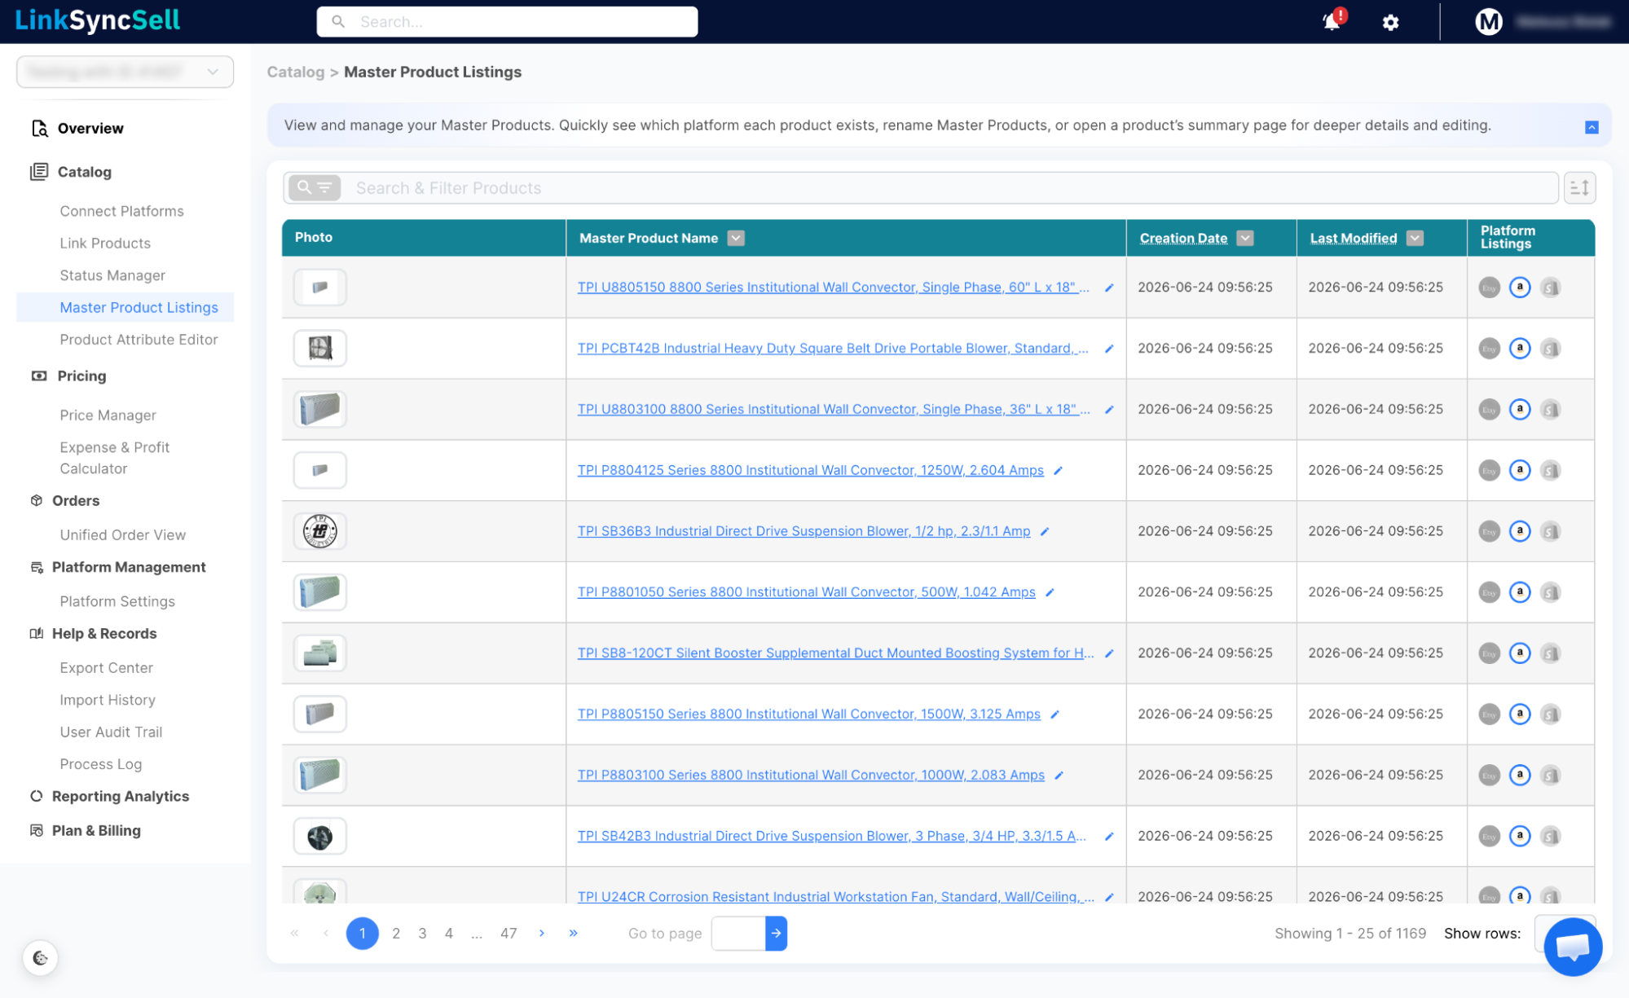This screenshot has width=1629, height=998.
Task: Open the user profile avatar M
Action: 1489,22
